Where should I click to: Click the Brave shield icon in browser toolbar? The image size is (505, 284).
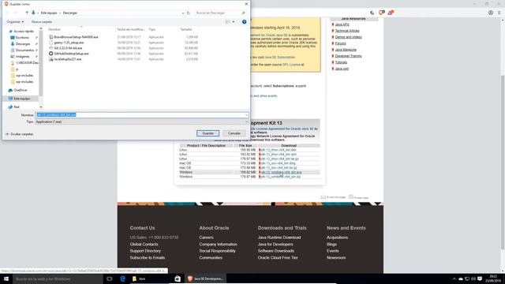pos(381,13)
